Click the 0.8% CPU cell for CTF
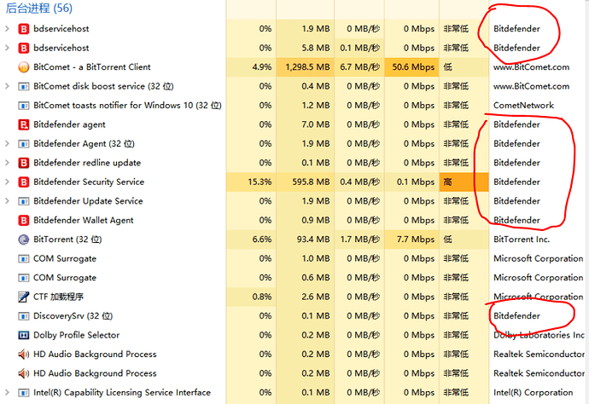This screenshot has width=589, height=404. click(251, 297)
